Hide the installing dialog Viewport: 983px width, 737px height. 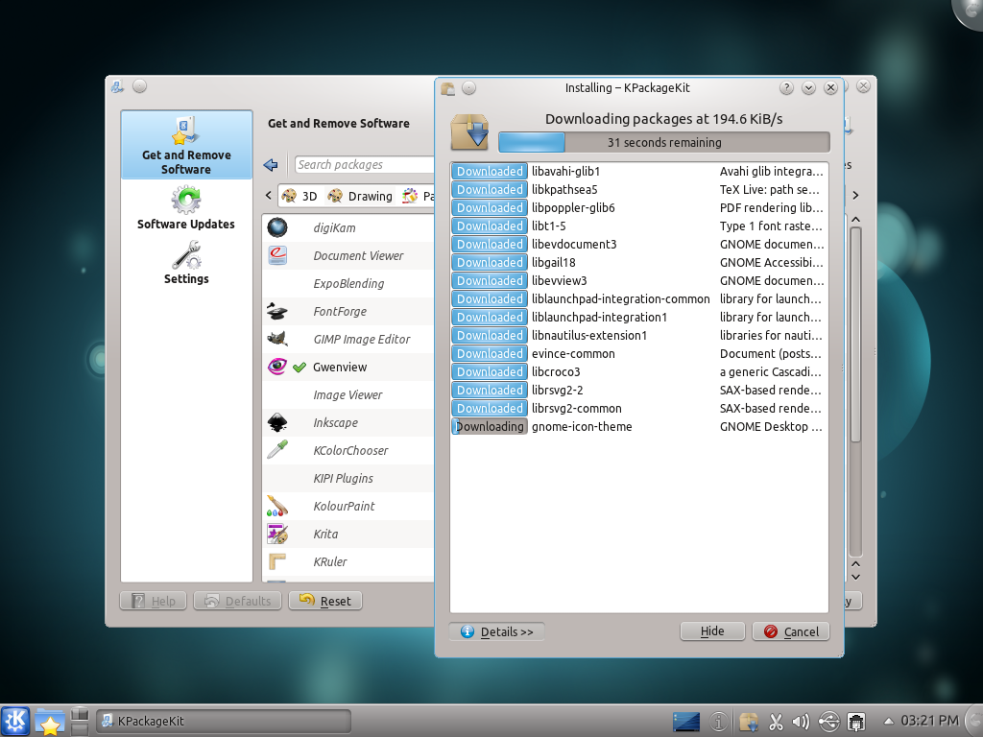[712, 631]
